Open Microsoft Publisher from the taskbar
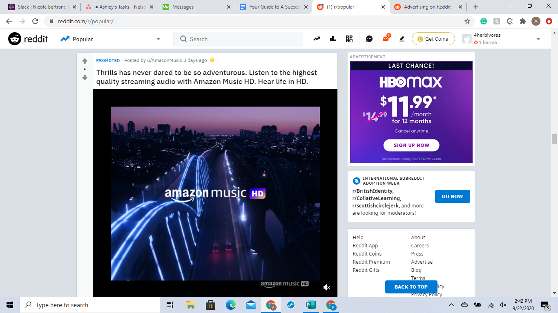 [311, 305]
